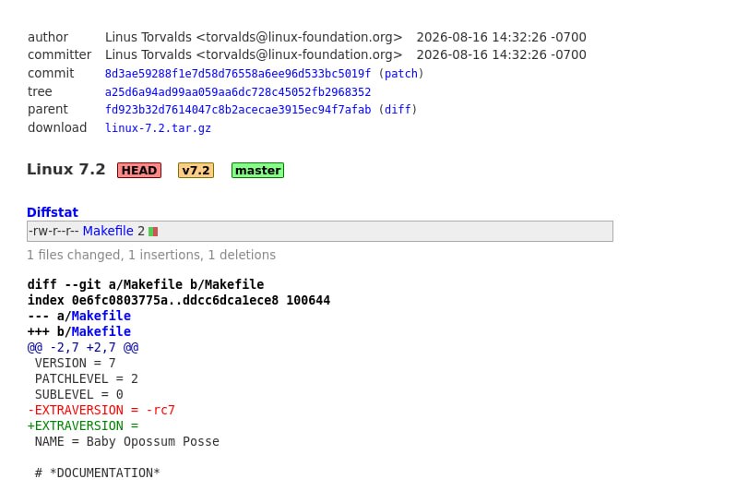Viewport: 737px width, 491px height.
Task: Download linux-7.2.tar.gz archive
Action: [158, 128]
